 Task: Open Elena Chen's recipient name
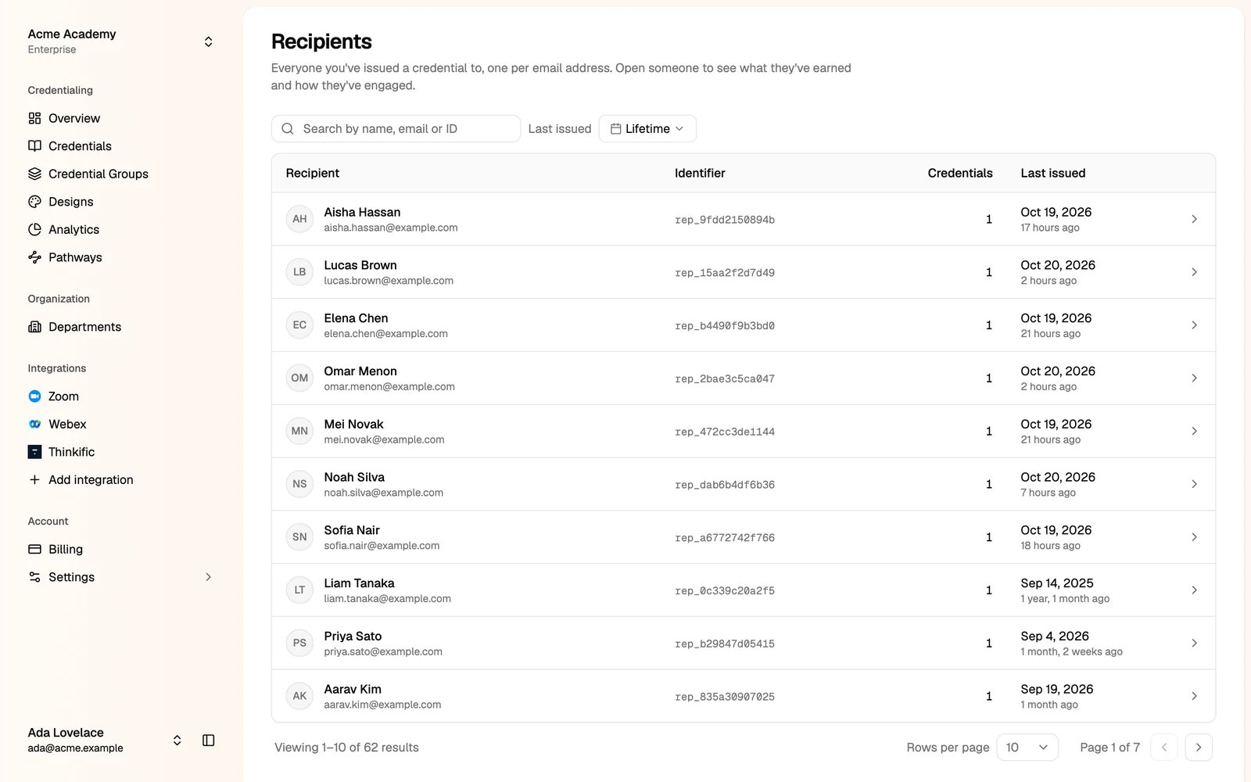(x=356, y=318)
